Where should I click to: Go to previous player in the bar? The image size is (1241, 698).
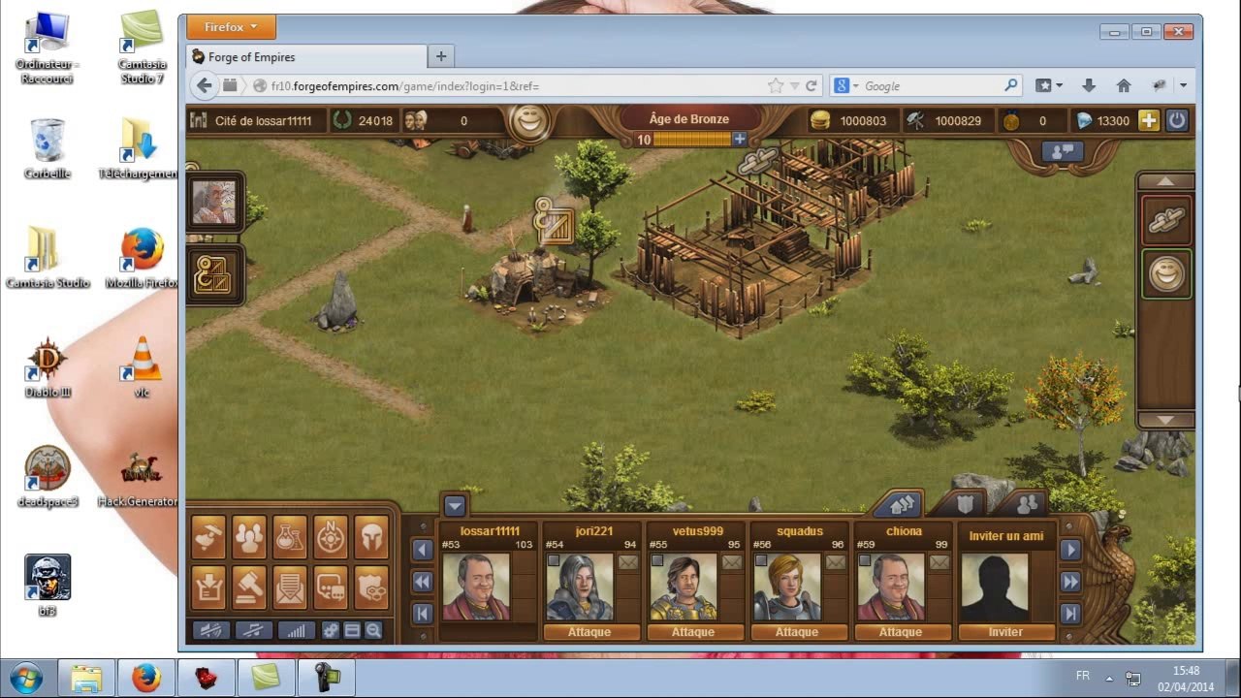point(422,550)
